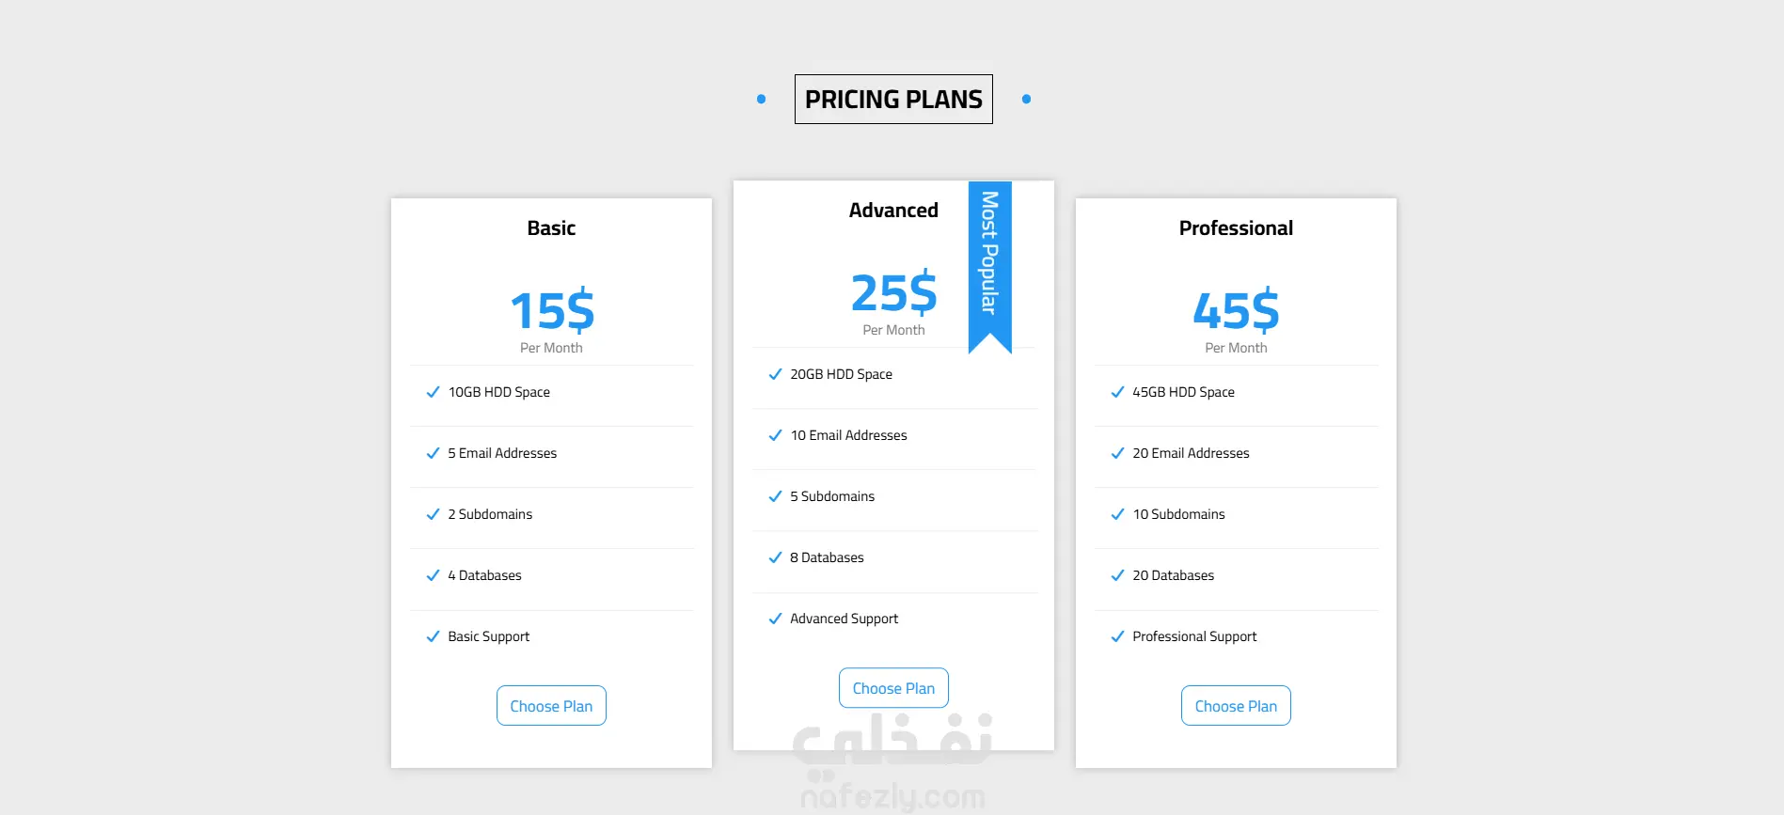Click the checkmark beside Advanced Support
1784x815 pixels.
(x=775, y=619)
